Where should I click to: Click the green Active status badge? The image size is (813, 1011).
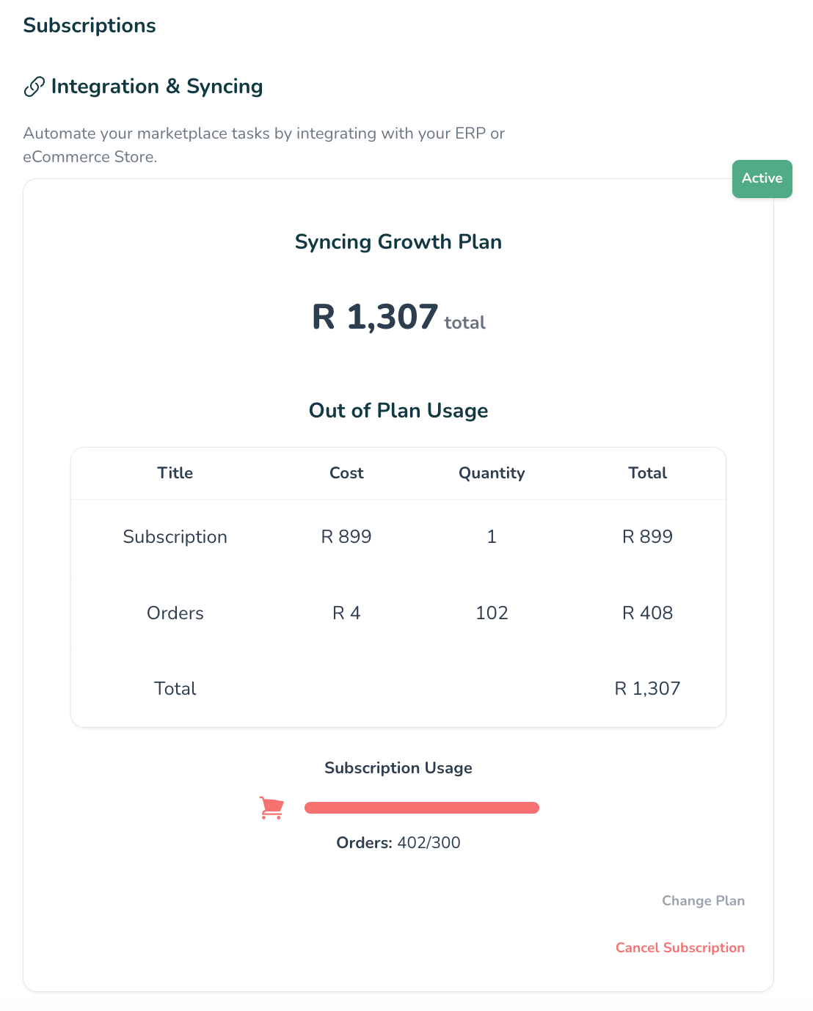(x=762, y=178)
